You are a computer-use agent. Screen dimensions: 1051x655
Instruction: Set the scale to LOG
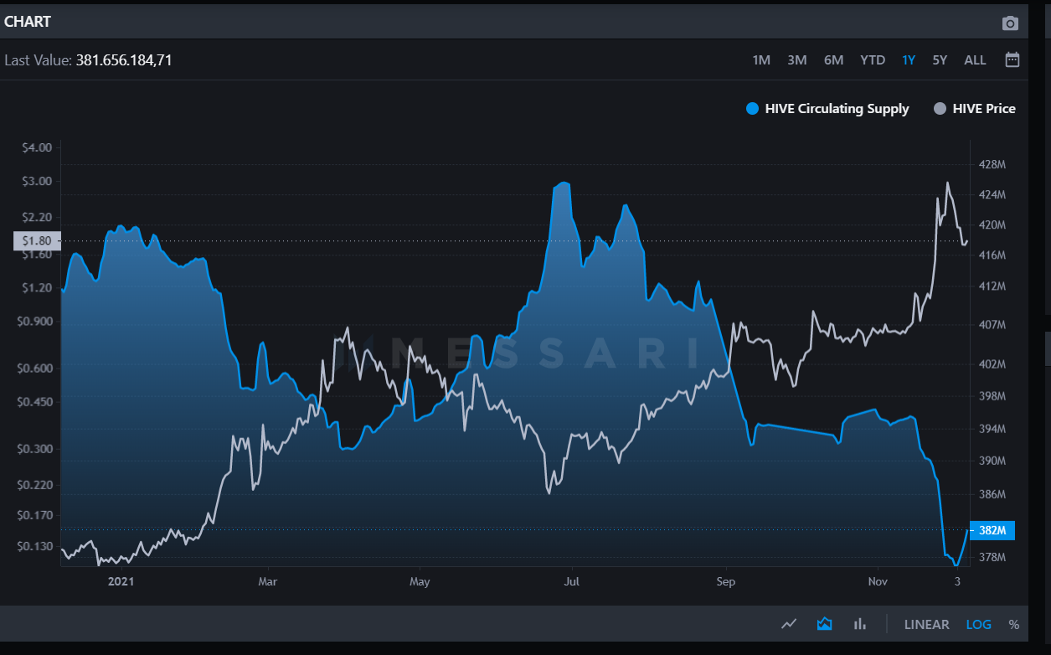pos(978,624)
